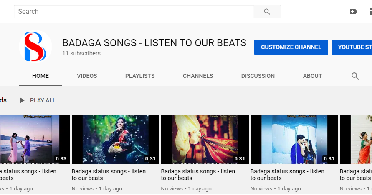Click the channel avatar logo
Screen dimensions: 372x195
click(x=35, y=47)
